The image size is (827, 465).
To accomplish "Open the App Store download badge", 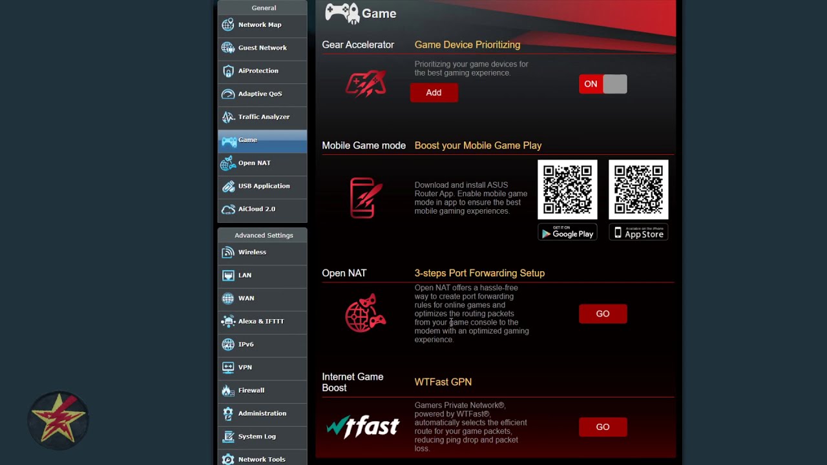I will pos(638,232).
